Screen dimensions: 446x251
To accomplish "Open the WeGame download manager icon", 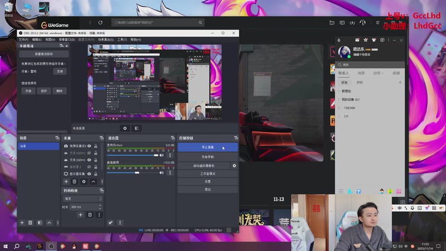I will click(x=352, y=22).
